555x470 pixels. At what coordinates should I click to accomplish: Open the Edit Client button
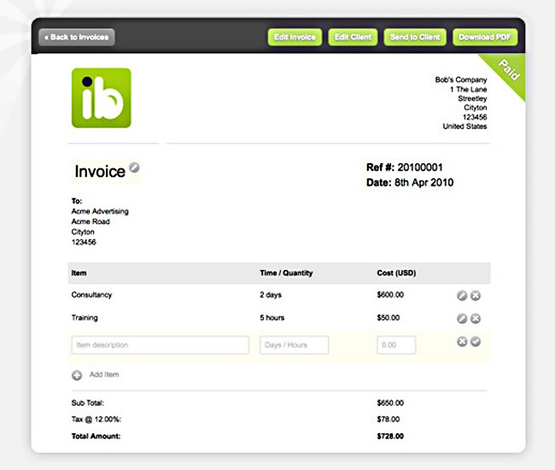tap(352, 37)
